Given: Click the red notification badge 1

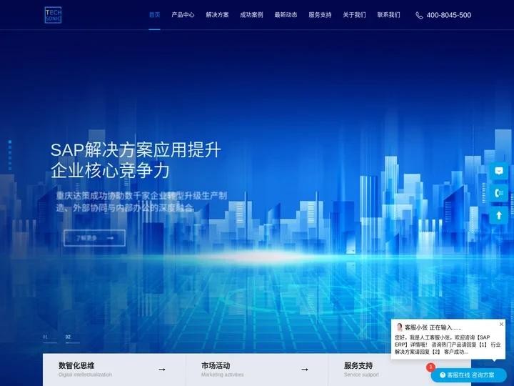Looking at the screenshot, I should pos(430,367).
